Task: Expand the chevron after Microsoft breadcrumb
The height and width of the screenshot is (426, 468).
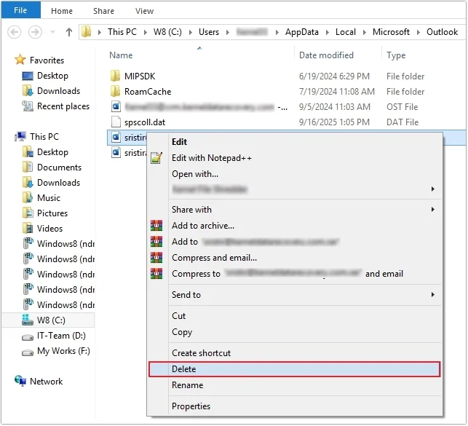Action: coord(419,32)
